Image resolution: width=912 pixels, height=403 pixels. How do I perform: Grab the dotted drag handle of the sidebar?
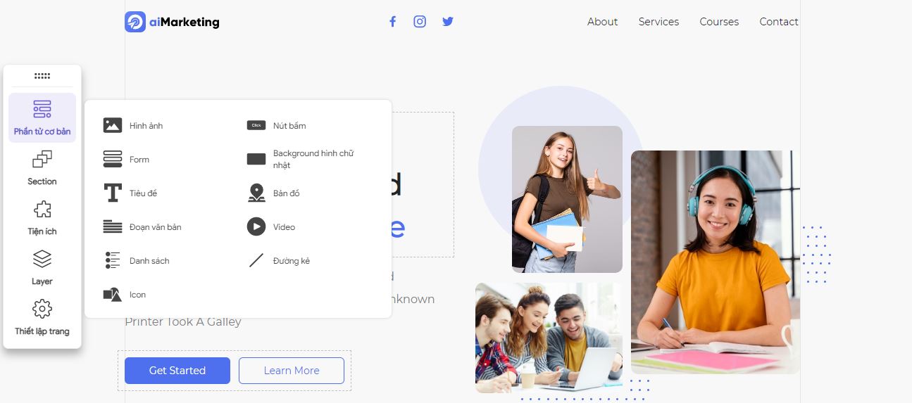pyautogui.click(x=42, y=76)
